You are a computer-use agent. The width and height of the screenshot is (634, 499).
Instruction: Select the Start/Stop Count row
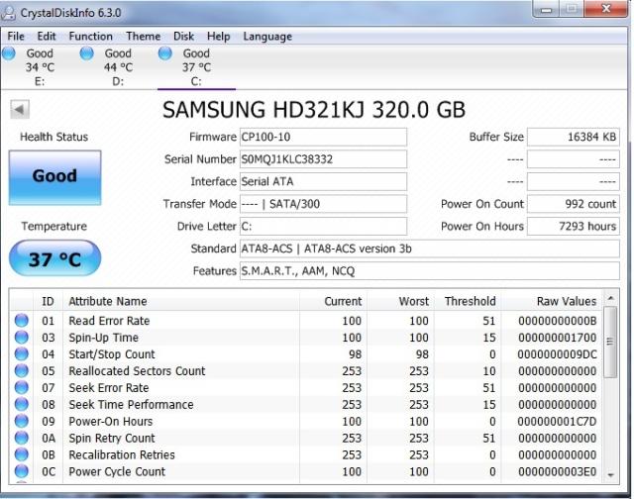coord(306,353)
